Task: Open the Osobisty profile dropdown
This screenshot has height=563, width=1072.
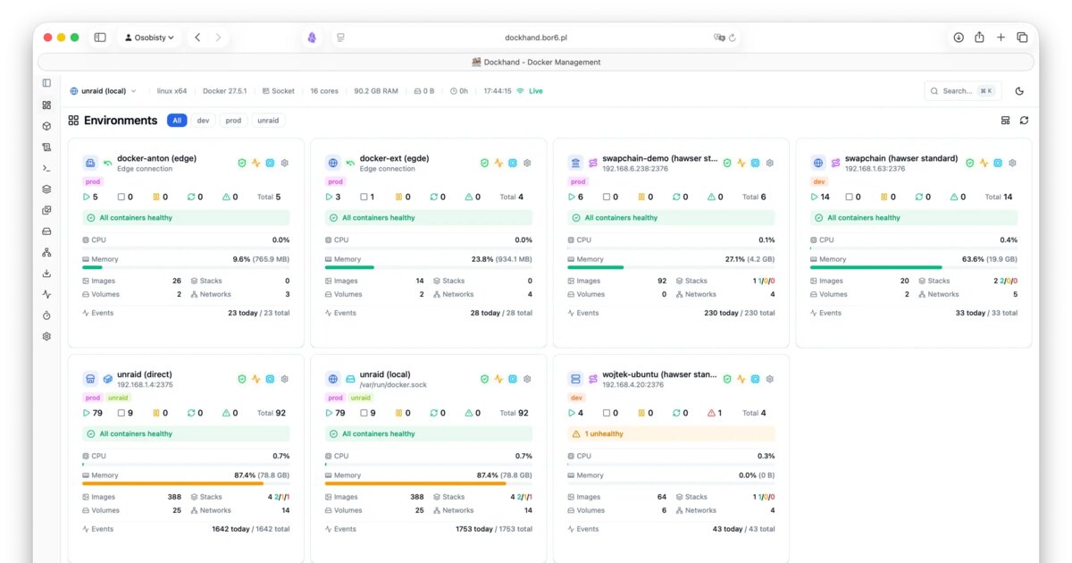Action: point(150,38)
